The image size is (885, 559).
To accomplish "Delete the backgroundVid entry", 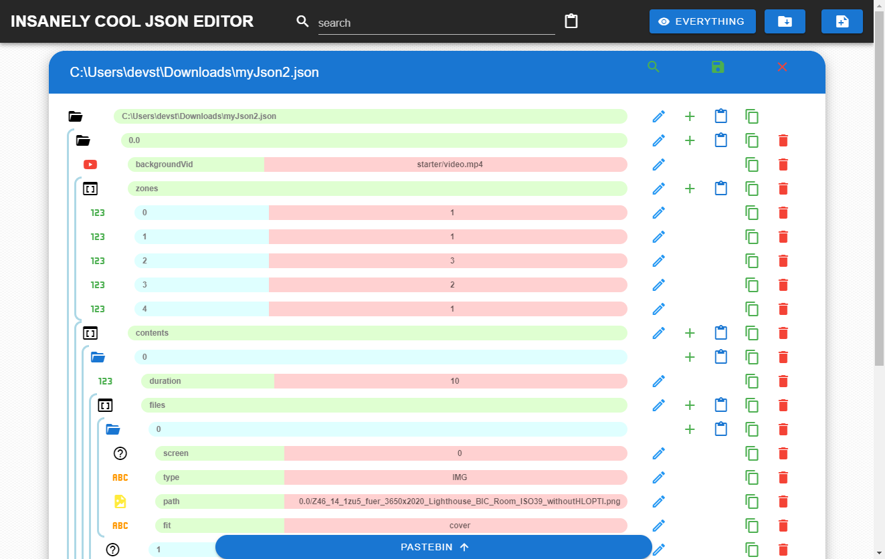I will pos(783,164).
